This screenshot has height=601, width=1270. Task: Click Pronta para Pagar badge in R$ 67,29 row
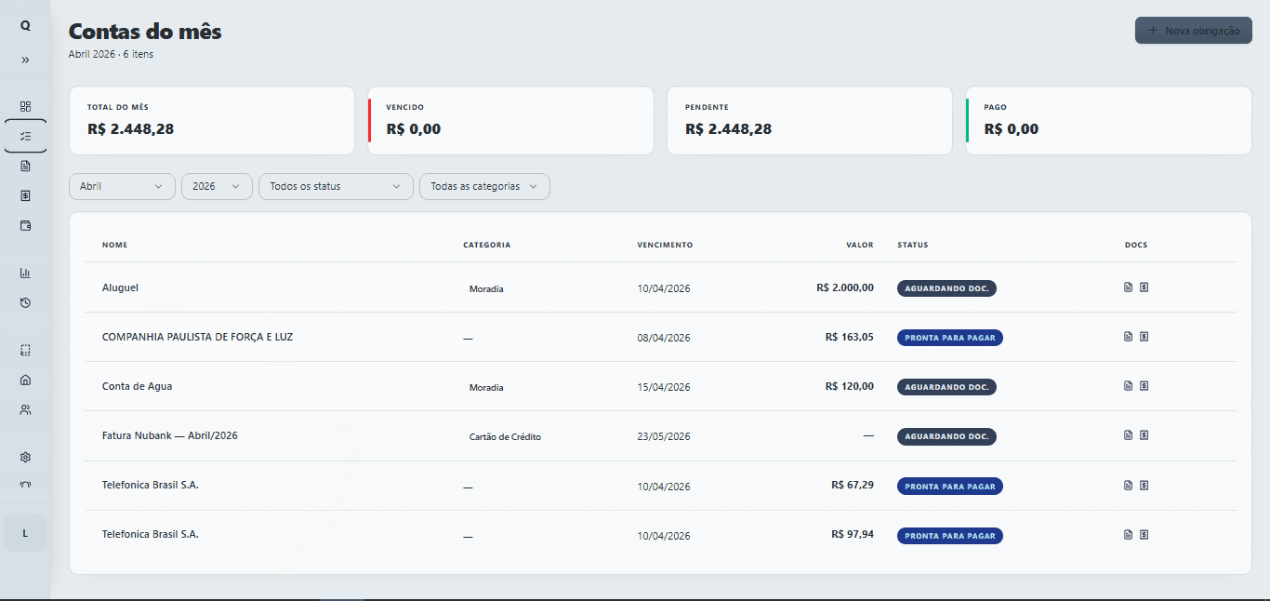(x=950, y=486)
